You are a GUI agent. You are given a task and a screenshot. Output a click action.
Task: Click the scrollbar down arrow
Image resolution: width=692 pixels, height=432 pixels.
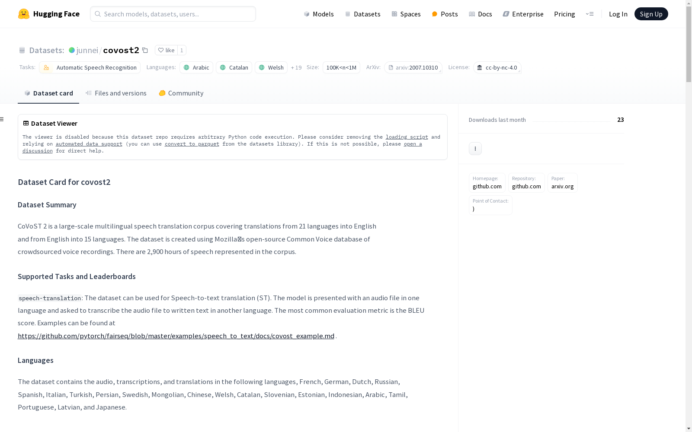tap(689, 429)
